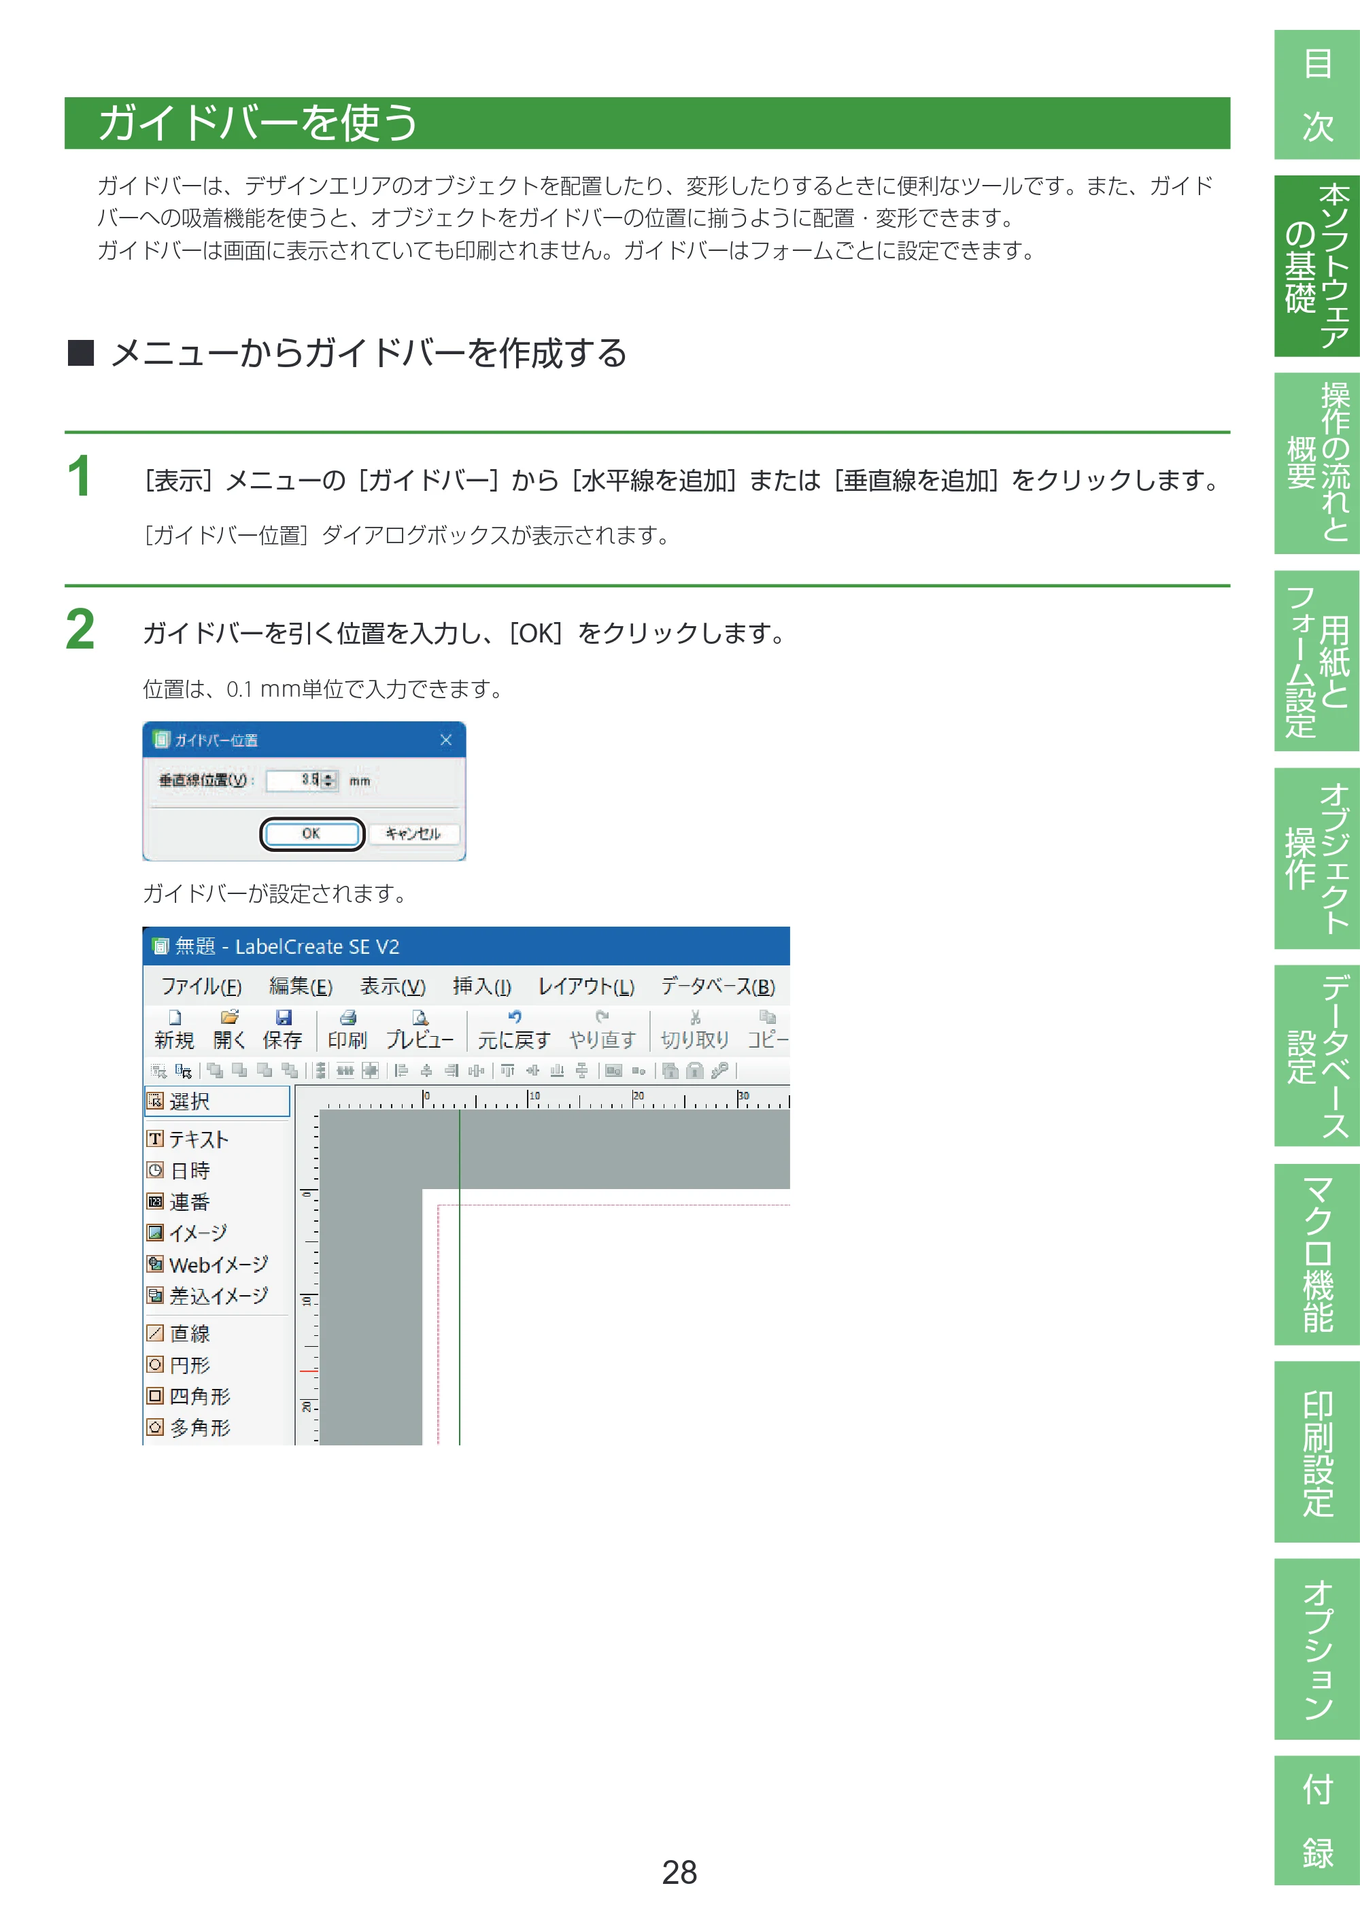The width and height of the screenshot is (1360, 1924).
Task: Open the 挿入(I) menu
Action: coord(482,986)
